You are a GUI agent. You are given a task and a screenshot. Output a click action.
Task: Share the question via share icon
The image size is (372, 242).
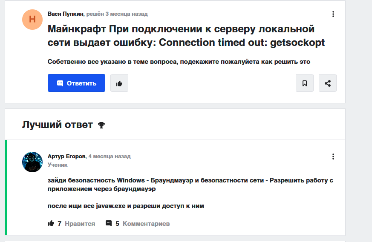tap(328, 83)
